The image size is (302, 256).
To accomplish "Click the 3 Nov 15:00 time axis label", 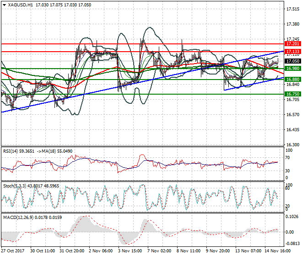I will [130, 251].
